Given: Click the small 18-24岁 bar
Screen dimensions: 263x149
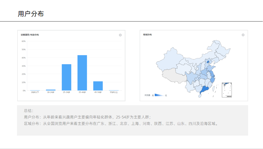Looking at the screenshot, I should pos(51,90).
